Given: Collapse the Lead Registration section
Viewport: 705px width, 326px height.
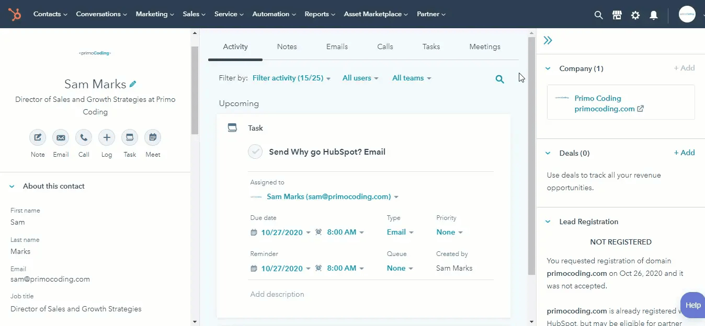Looking at the screenshot, I should click(548, 222).
